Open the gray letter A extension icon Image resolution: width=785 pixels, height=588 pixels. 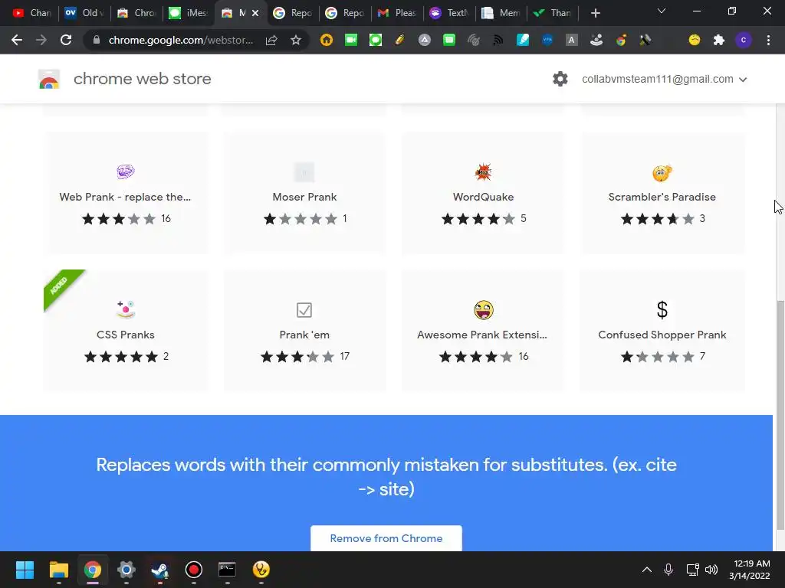click(x=572, y=40)
